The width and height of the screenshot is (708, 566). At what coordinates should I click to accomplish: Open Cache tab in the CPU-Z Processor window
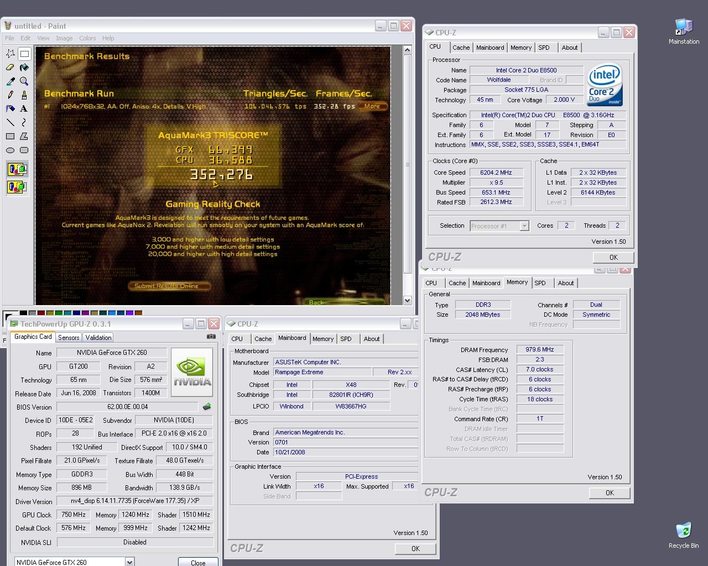coord(461,48)
